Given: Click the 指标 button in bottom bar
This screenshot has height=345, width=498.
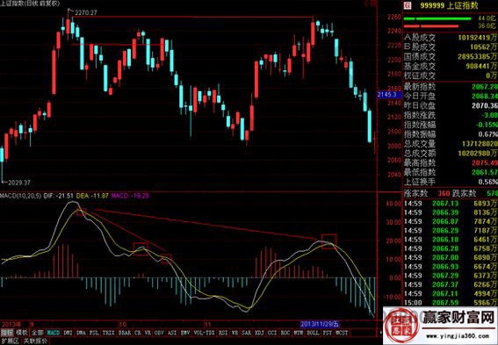Looking at the screenshot, I should point(6,333).
